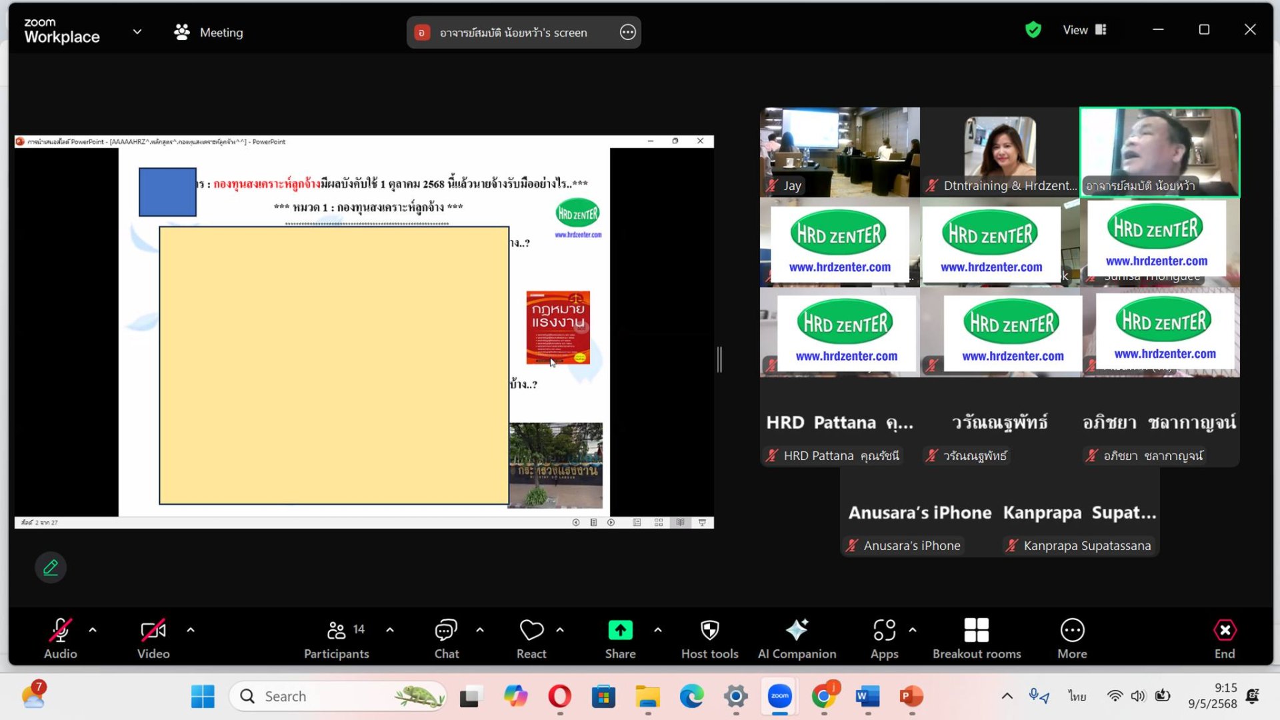Expand video options caret next to Video
This screenshot has height=720, width=1280.
click(191, 630)
